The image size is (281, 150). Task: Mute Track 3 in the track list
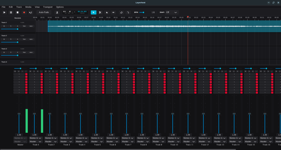click(x=4, y=52)
